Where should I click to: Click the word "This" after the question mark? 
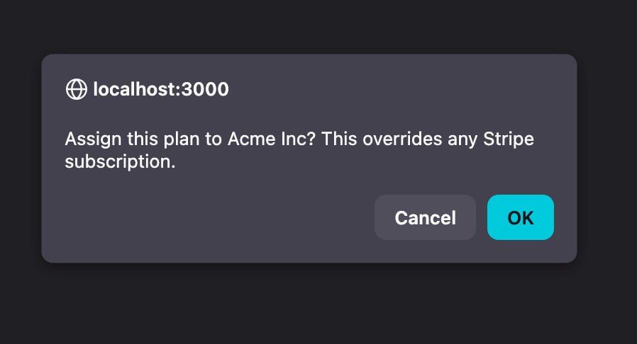pos(339,139)
